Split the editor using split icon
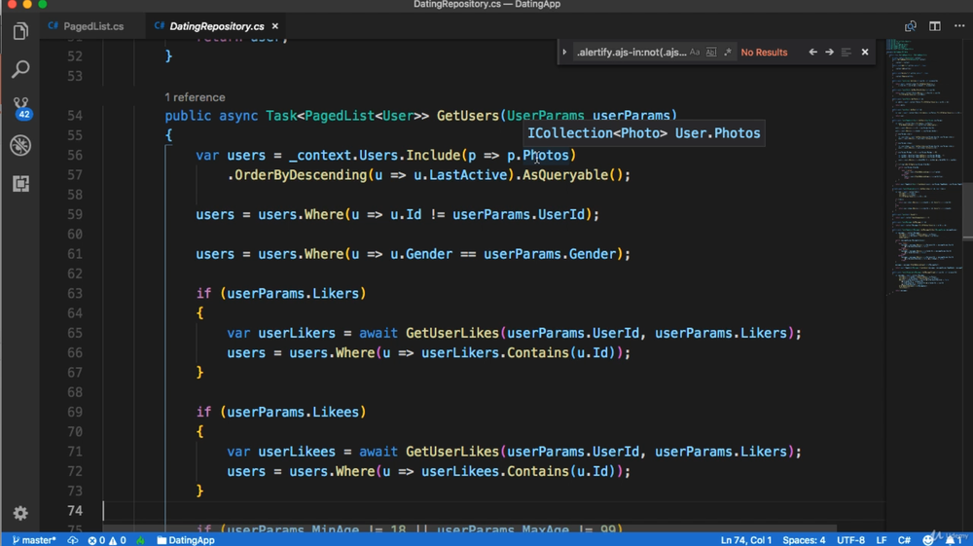973x546 pixels. (934, 26)
